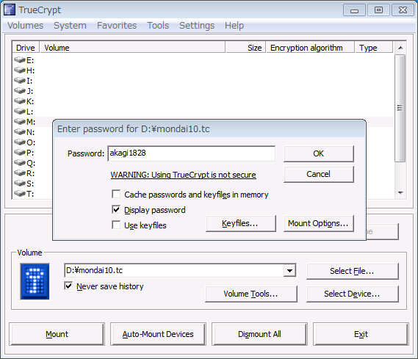This screenshot has height=359, width=418.
Task: Open the System menu
Action: (x=70, y=26)
